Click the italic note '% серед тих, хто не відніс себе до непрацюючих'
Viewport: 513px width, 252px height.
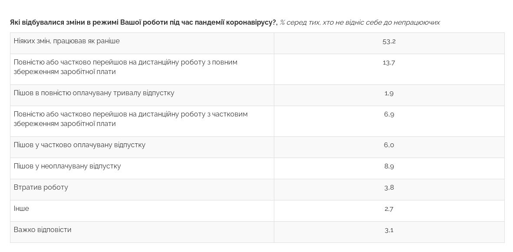click(x=360, y=22)
